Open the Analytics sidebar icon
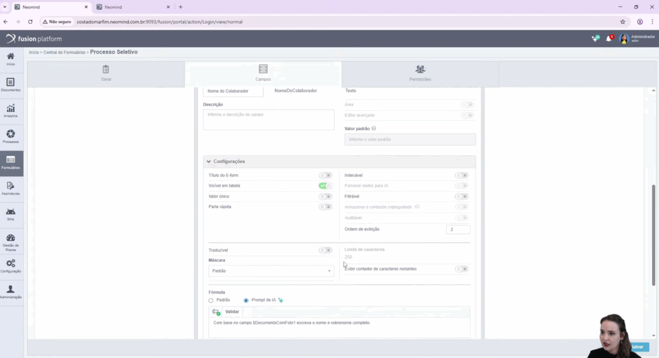 [x=10, y=110]
